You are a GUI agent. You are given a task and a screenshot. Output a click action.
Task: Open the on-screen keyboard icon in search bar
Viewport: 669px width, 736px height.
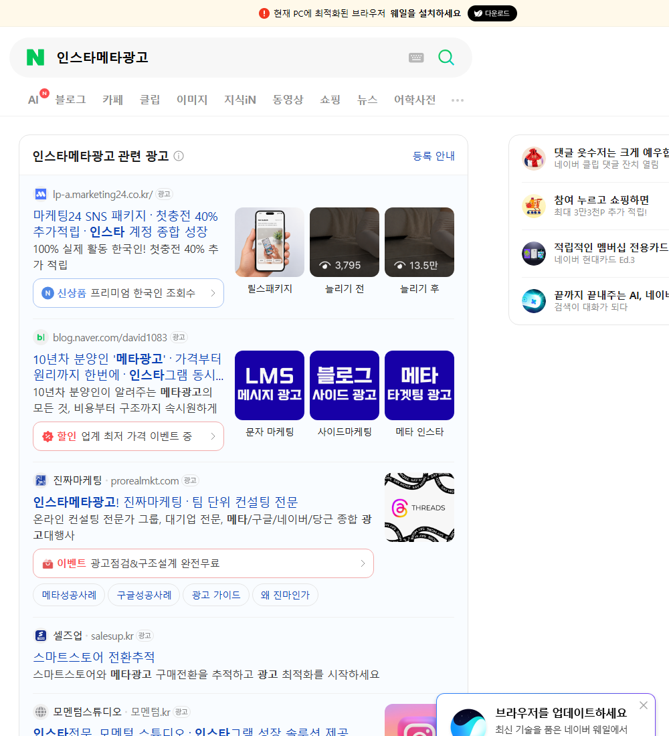click(x=416, y=58)
